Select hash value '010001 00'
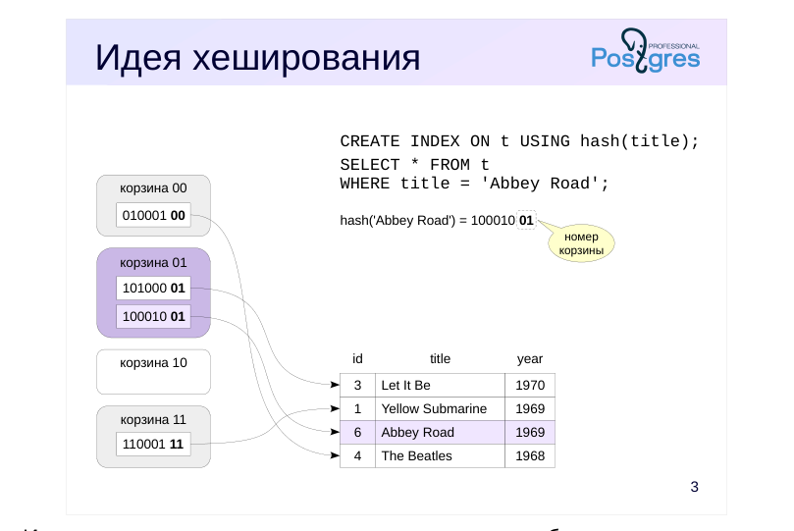This screenshot has height=531, width=794. coord(153,215)
